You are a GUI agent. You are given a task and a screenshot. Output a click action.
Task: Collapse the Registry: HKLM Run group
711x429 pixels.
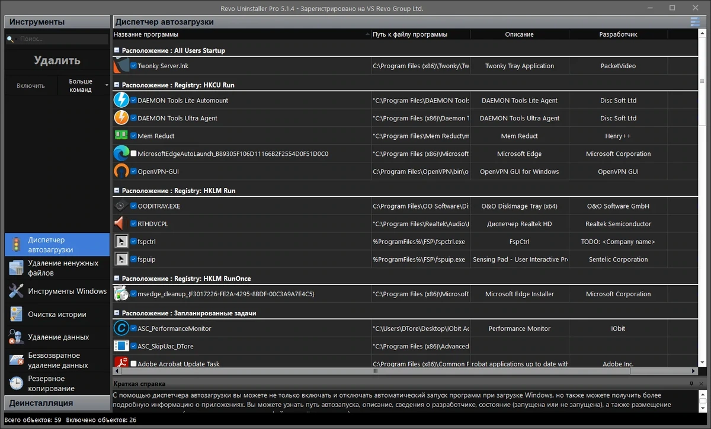click(117, 191)
